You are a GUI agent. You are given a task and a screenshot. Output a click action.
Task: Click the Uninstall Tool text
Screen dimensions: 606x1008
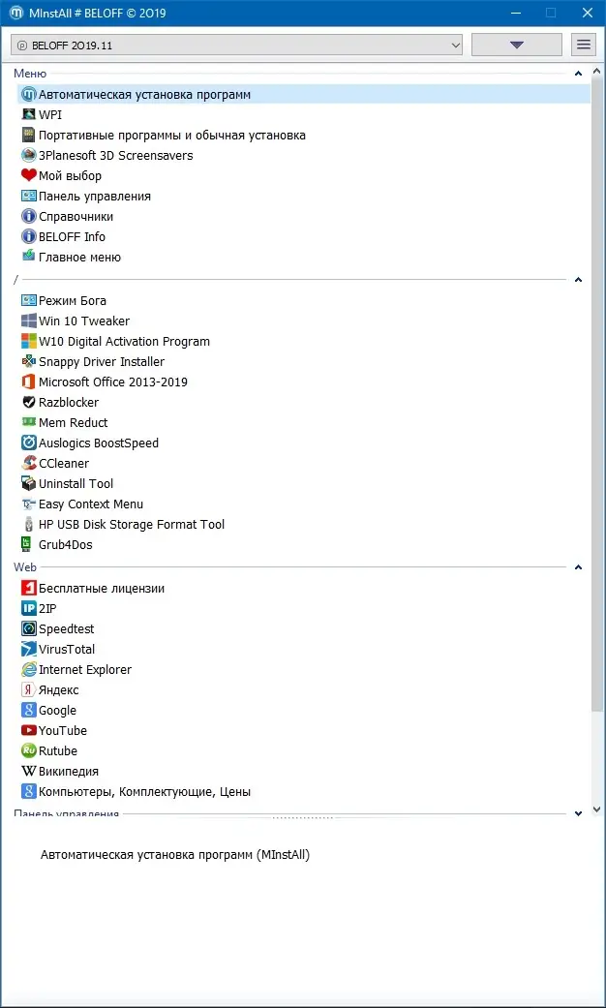coord(76,483)
